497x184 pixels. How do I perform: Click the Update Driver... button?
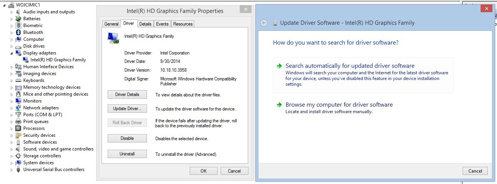tap(127, 109)
